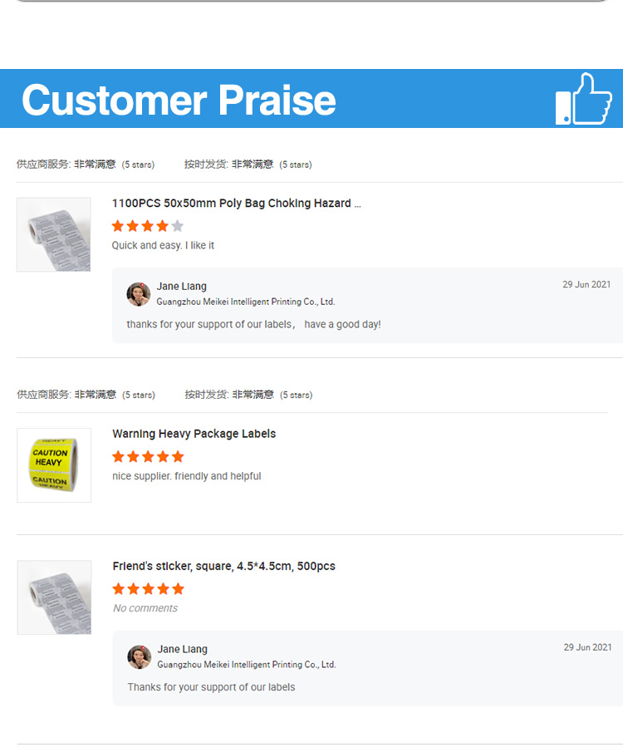Click the 'nice supplier. friendly and helpful' review

[187, 476]
